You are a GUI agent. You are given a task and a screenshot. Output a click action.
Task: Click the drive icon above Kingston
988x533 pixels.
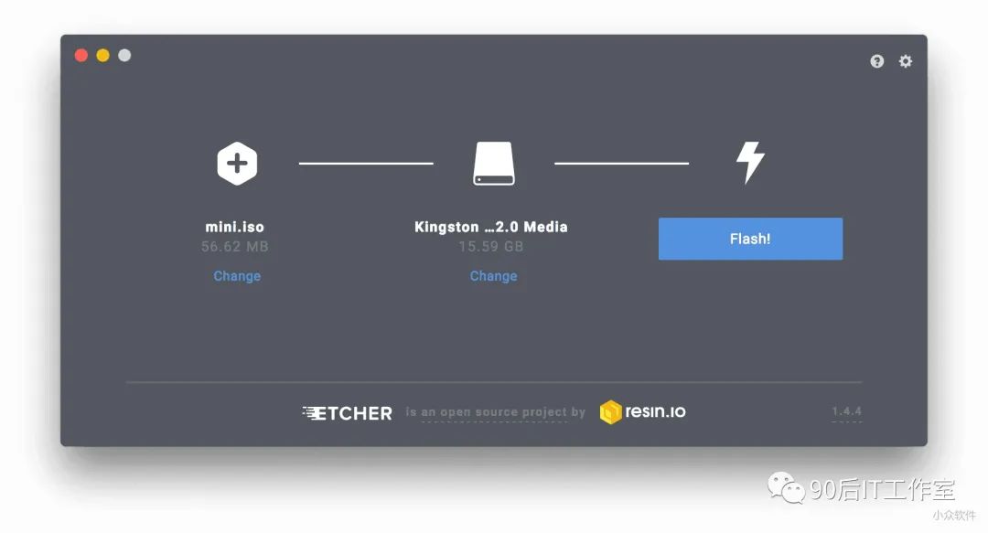click(493, 163)
